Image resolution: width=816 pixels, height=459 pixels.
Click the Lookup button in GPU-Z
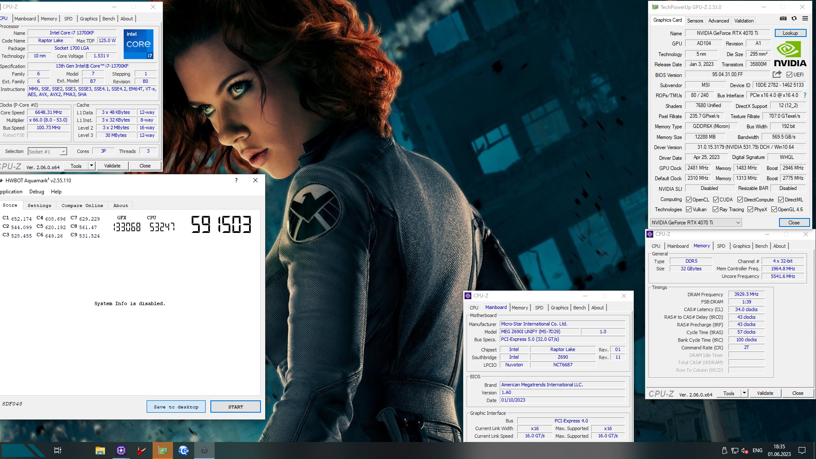pyautogui.click(x=790, y=33)
